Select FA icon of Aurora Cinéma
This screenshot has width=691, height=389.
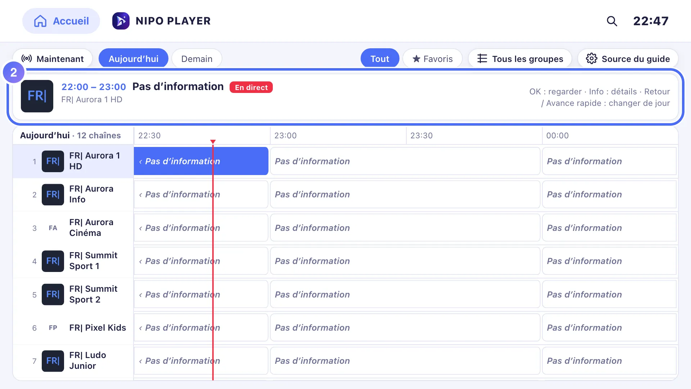53,228
